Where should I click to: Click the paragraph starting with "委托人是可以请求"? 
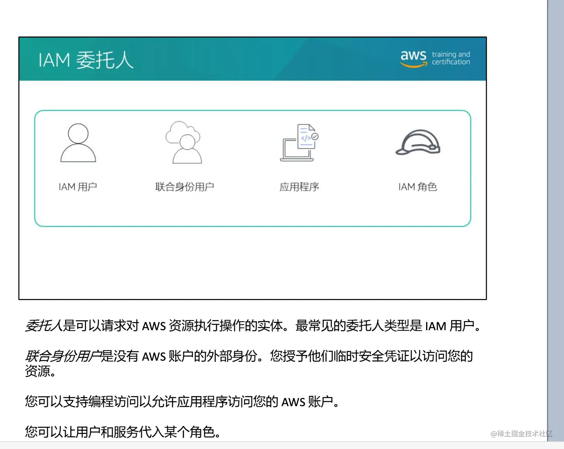[253, 326]
